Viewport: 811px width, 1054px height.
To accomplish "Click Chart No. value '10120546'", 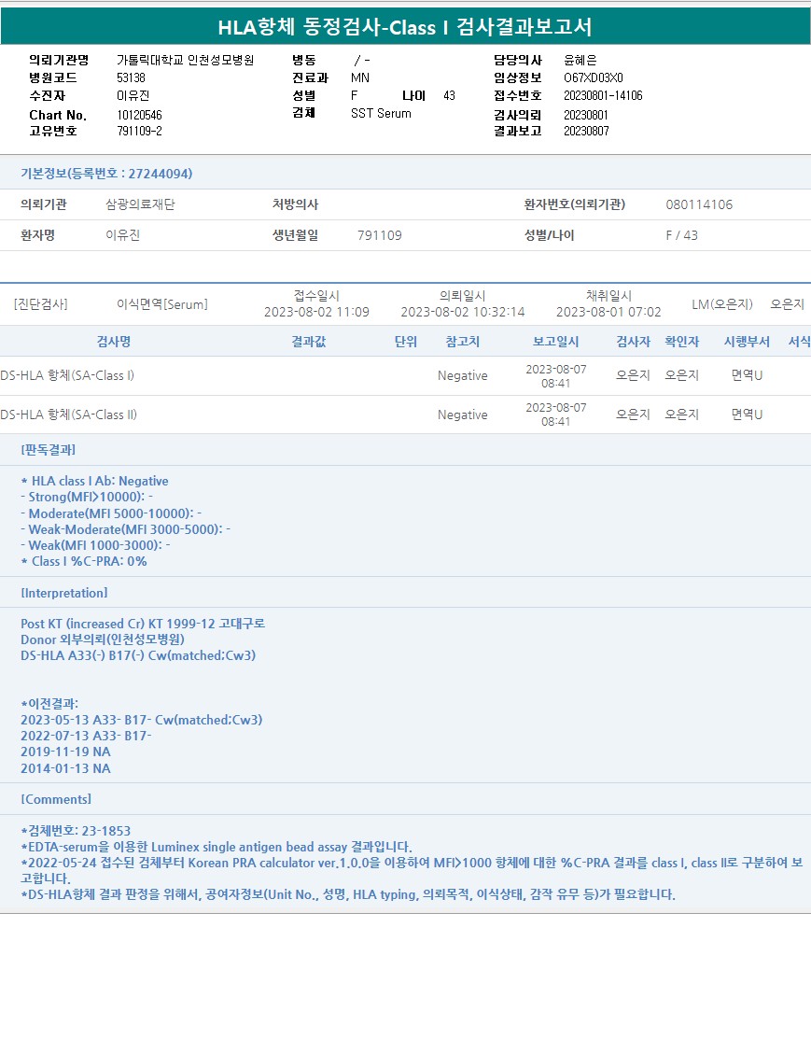I will click(x=139, y=115).
